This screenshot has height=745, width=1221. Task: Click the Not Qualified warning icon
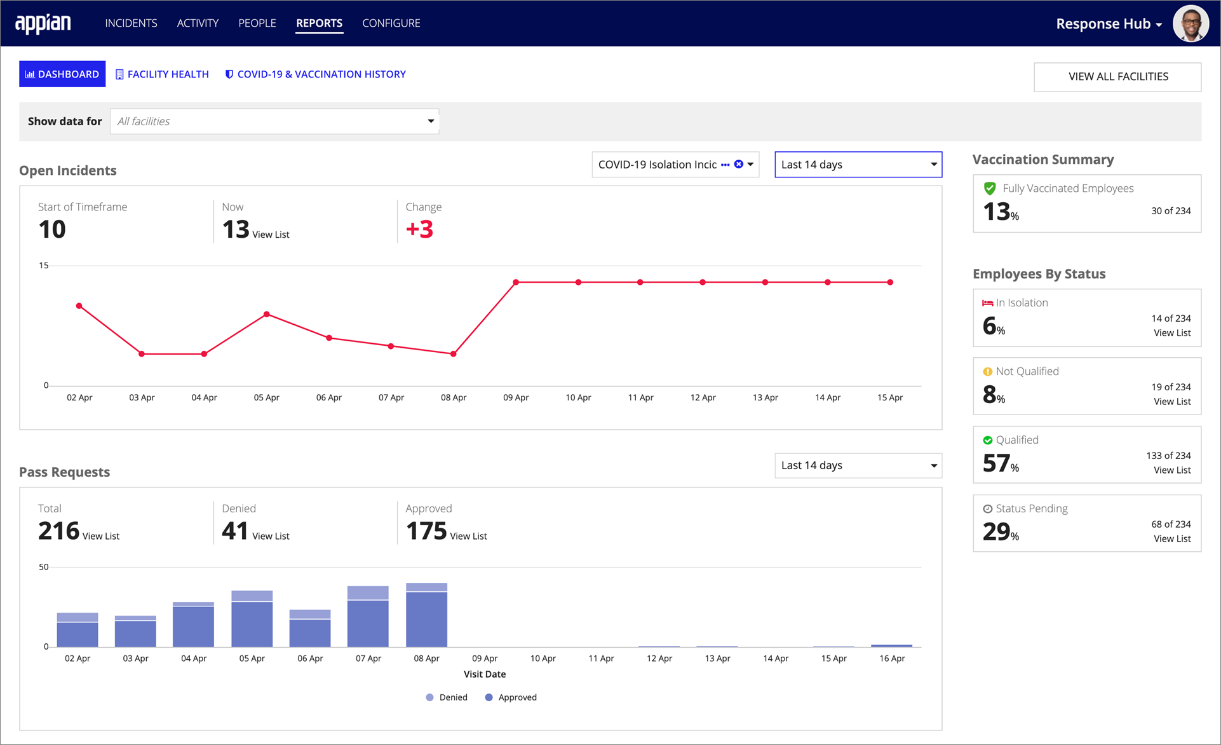coord(987,372)
